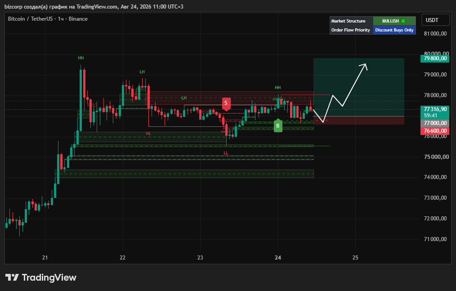Viewport: 456px width, 291px height.
Task: Click the LH label above the date 22 candles
Action: click(x=142, y=72)
